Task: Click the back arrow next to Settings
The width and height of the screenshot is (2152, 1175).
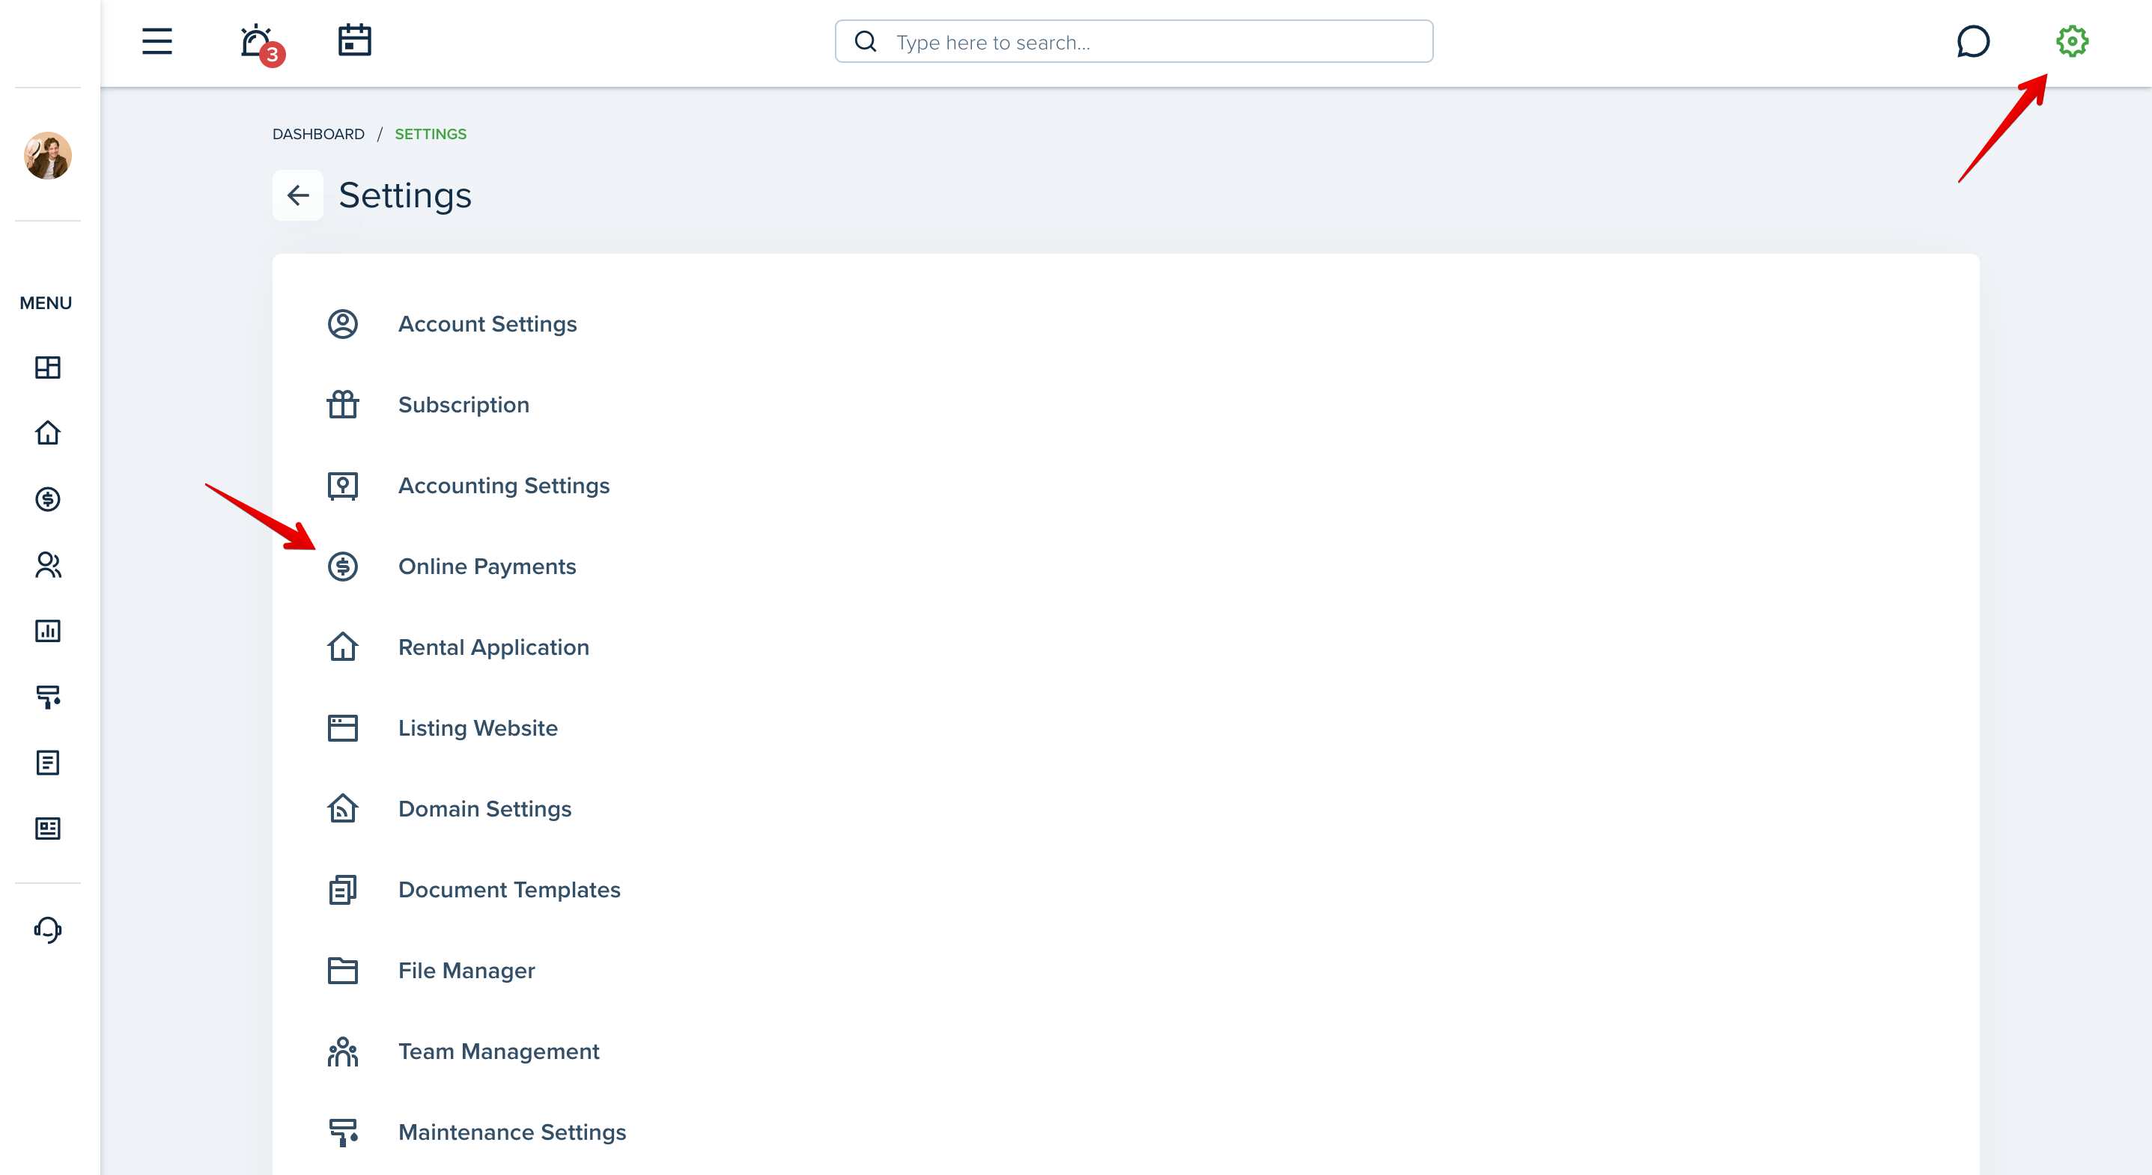Action: 297,195
